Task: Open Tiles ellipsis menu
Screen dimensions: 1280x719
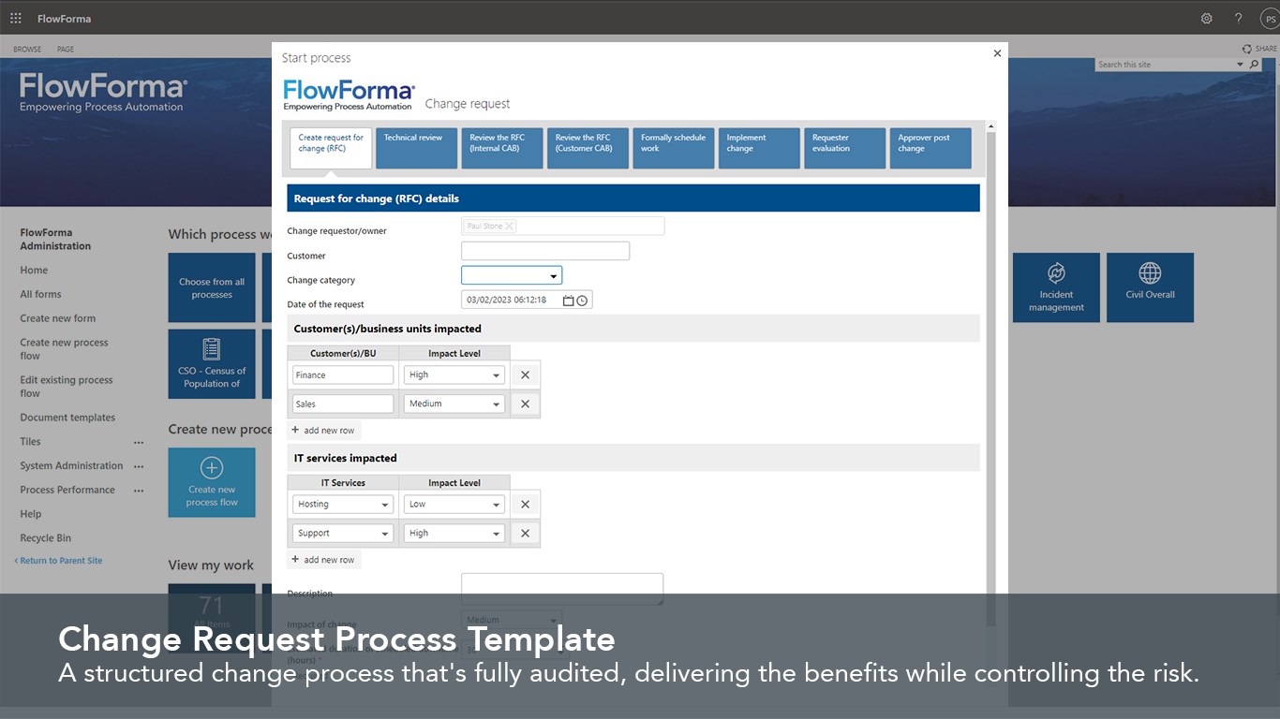Action: (x=139, y=442)
